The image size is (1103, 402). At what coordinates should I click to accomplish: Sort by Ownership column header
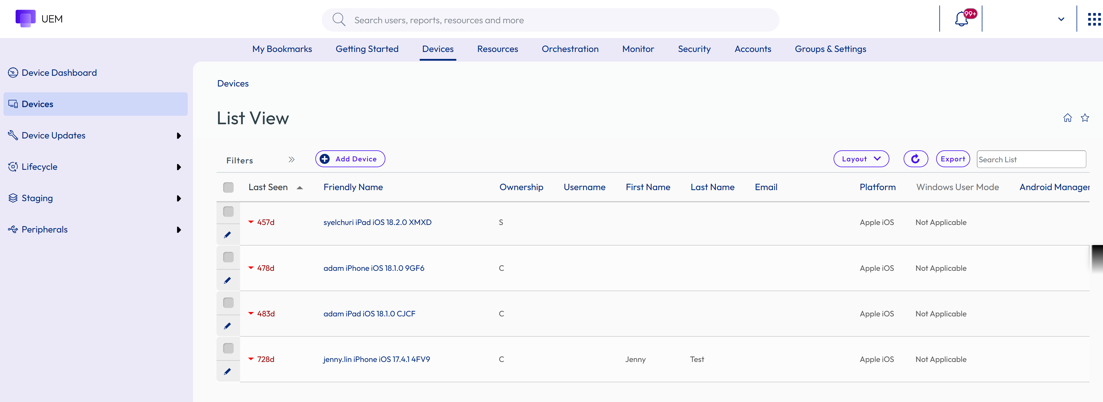point(521,187)
